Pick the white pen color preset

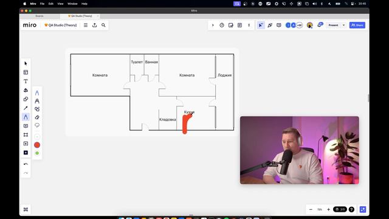37,137
